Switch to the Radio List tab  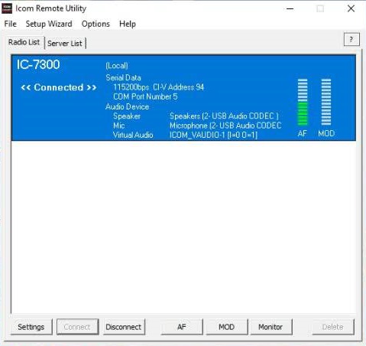click(x=24, y=42)
